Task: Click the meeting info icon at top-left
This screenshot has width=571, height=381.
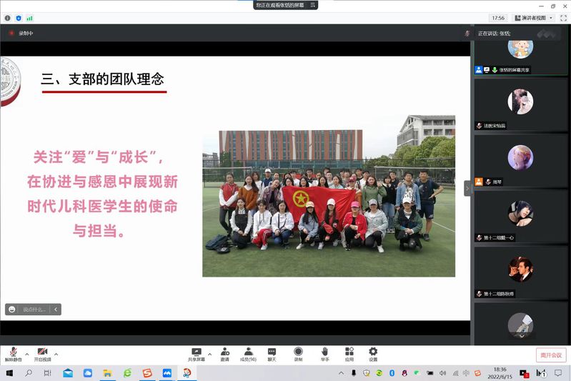Action: click(8, 18)
